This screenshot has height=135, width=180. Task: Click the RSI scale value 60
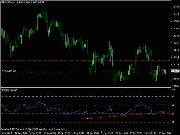coord(173,105)
